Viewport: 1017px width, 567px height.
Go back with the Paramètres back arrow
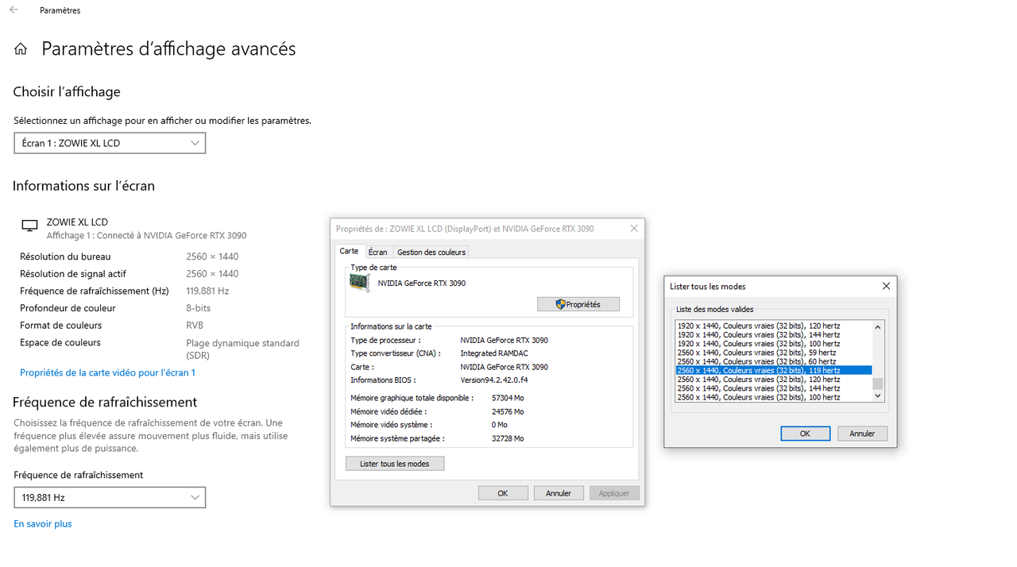coord(14,10)
